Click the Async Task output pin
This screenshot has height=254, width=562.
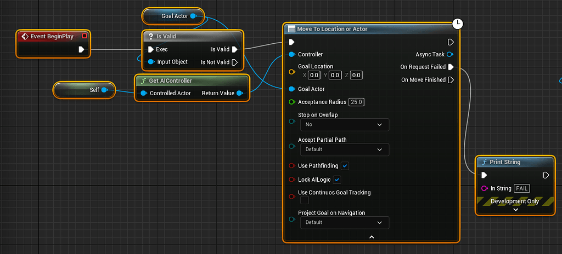450,54
